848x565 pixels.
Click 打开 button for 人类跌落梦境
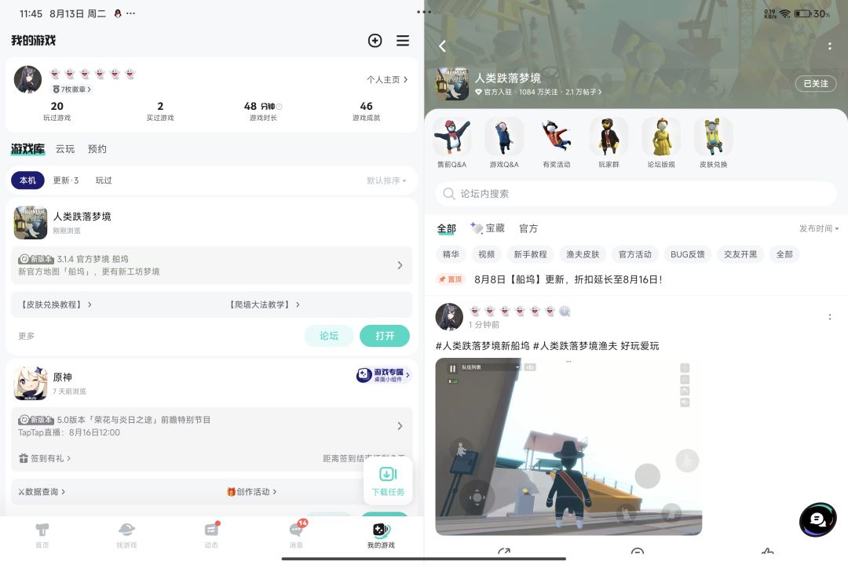coord(385,336)
